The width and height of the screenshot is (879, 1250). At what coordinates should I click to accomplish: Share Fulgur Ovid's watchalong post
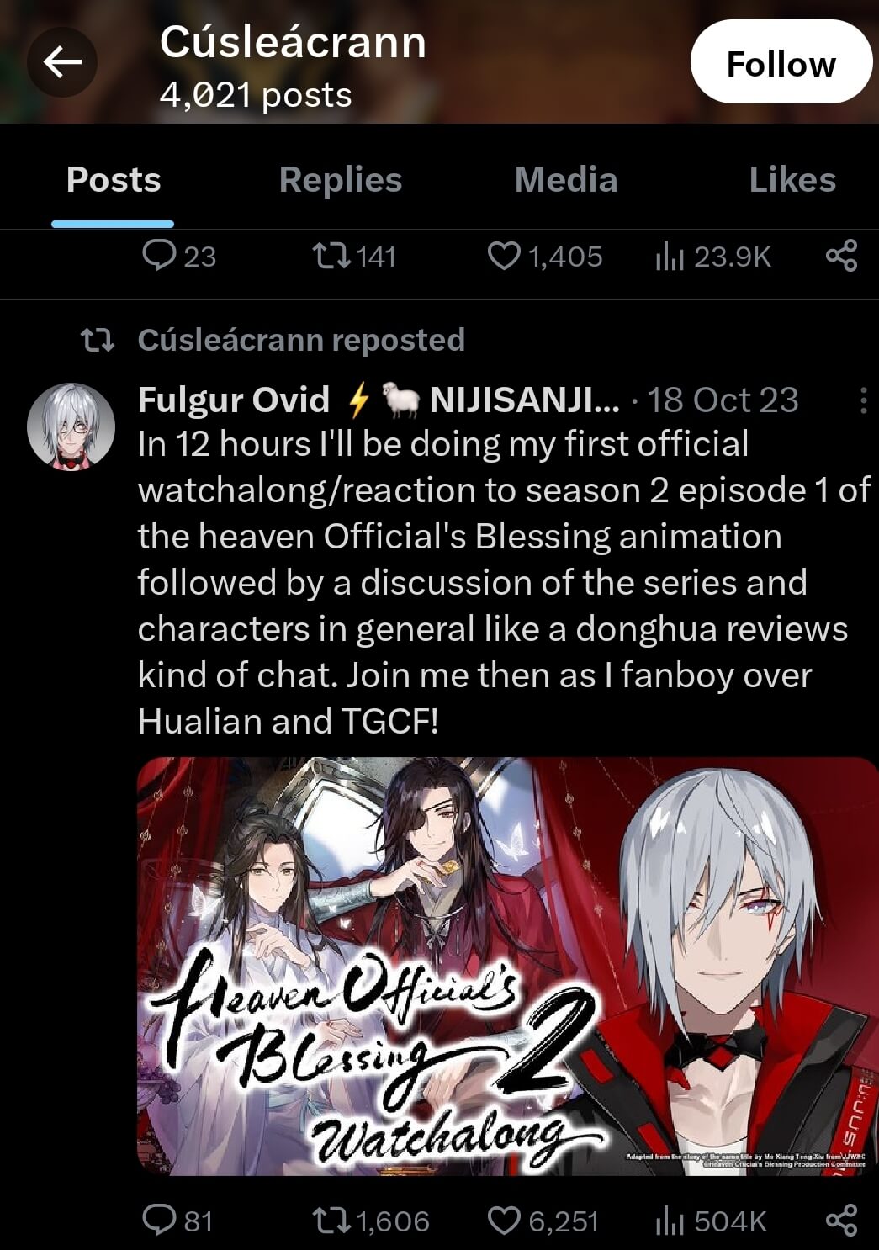(841, 1220)
